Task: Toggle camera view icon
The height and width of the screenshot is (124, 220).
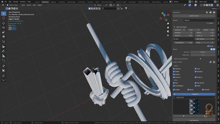Action: click(168, 31)
